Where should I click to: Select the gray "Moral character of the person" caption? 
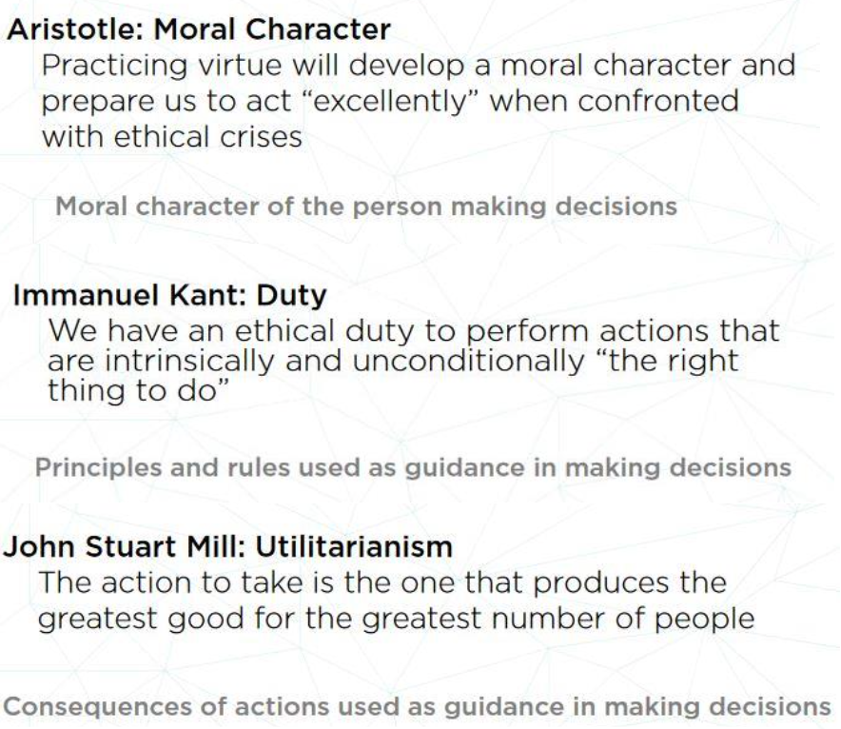[x=366, y=207]
